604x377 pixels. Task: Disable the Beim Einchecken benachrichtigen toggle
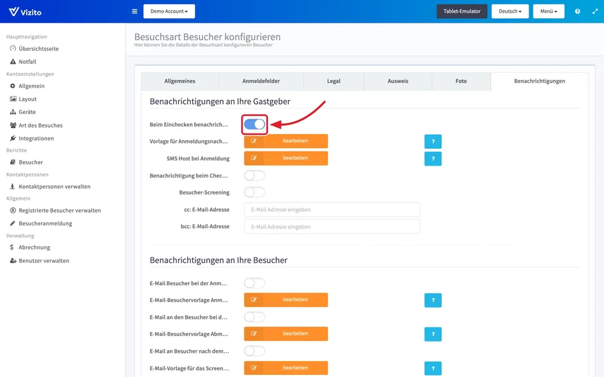pos(255,124)
